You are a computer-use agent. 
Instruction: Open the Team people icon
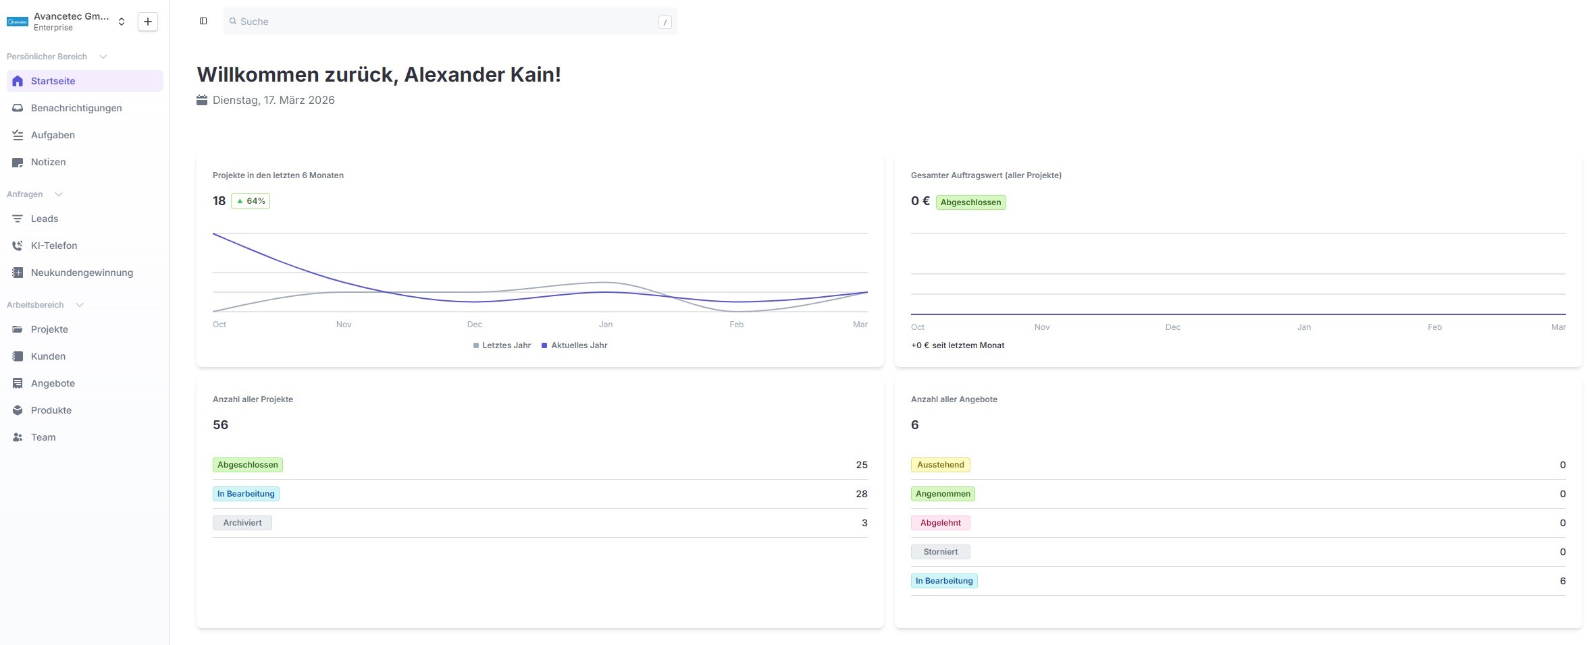(x=18, y=437)
